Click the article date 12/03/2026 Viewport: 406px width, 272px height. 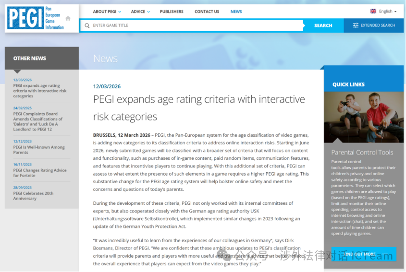click(107, 86)
